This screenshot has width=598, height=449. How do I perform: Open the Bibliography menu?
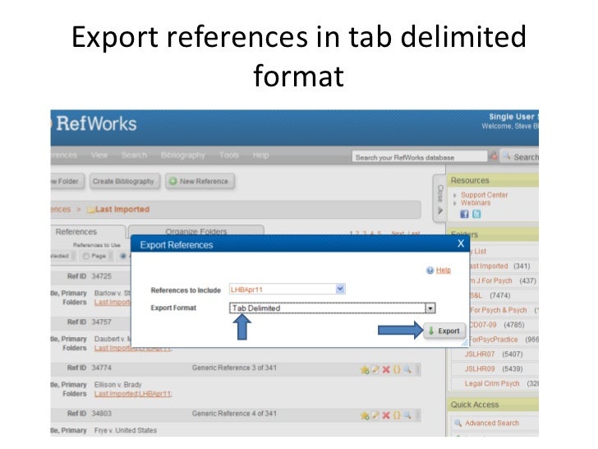pyautogui.click(x=183, y=155)
